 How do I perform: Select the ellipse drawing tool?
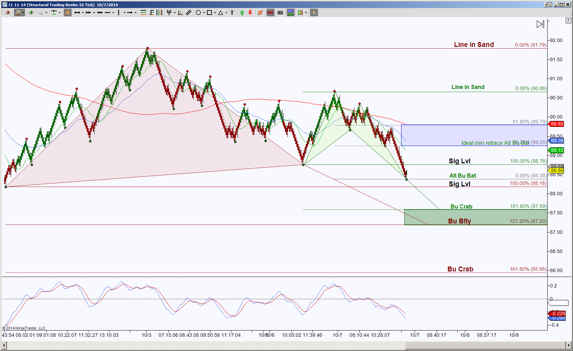point(198,13)
